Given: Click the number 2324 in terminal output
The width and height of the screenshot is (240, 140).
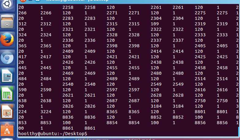Looking at the screenshot, I should (x=46, y=35).
